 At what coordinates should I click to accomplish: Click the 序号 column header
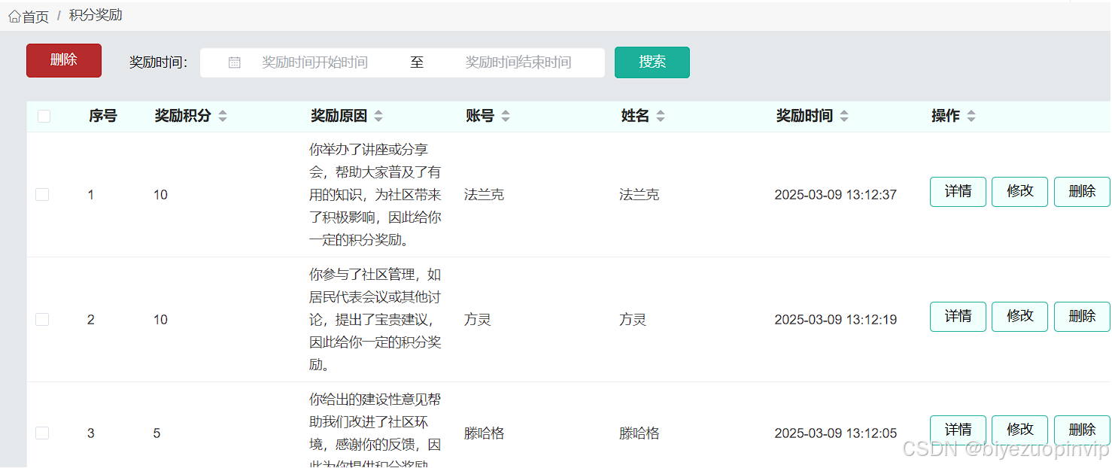pos(103,116)
